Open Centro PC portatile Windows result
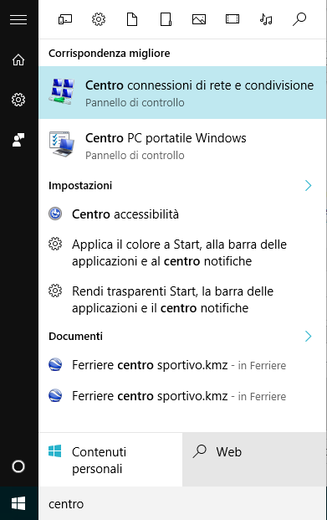This screenshot has width=327, height=520. coord(182,146)
